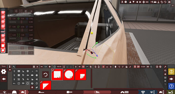Click the 169.05 rotation value field
This screenshot has width=175, height=94.
(x=59, y=67)
